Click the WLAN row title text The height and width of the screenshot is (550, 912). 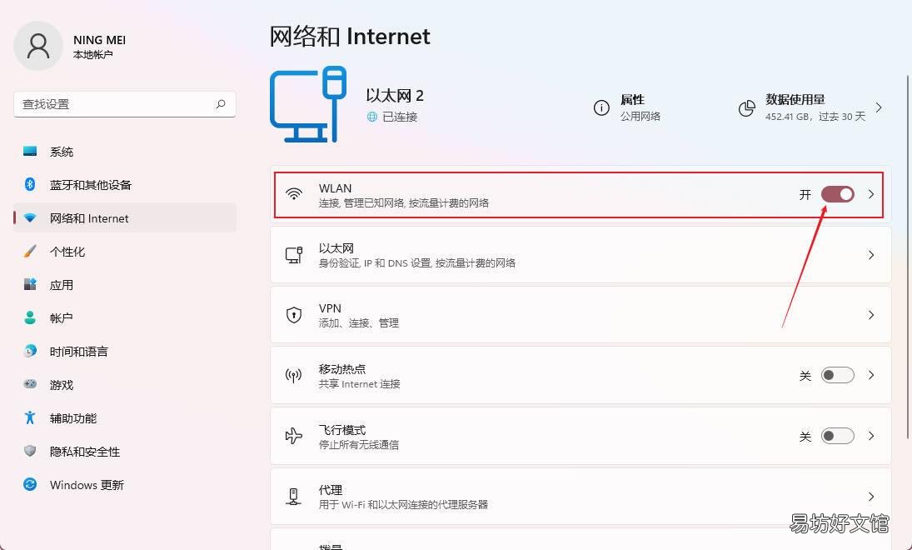[x=335, y=188]
